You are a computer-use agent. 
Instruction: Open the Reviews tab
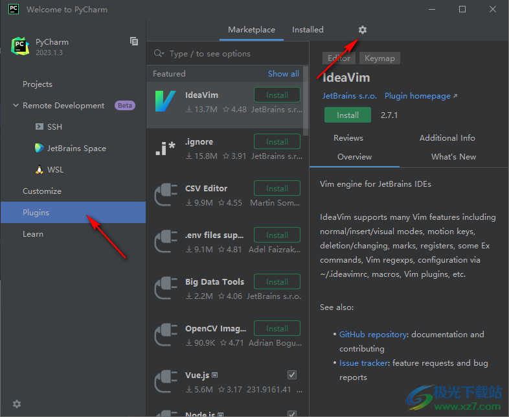pos(348,137)
